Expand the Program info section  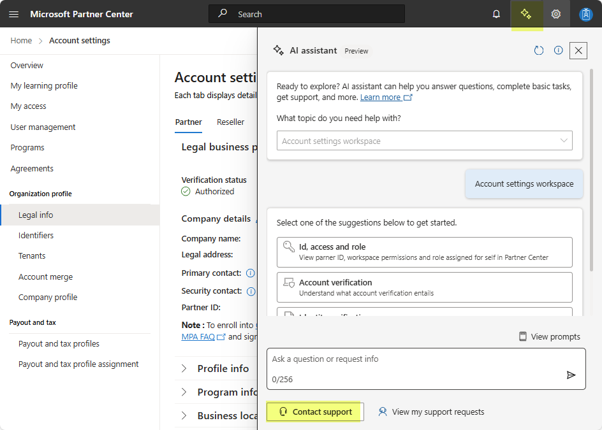[184, 392]
